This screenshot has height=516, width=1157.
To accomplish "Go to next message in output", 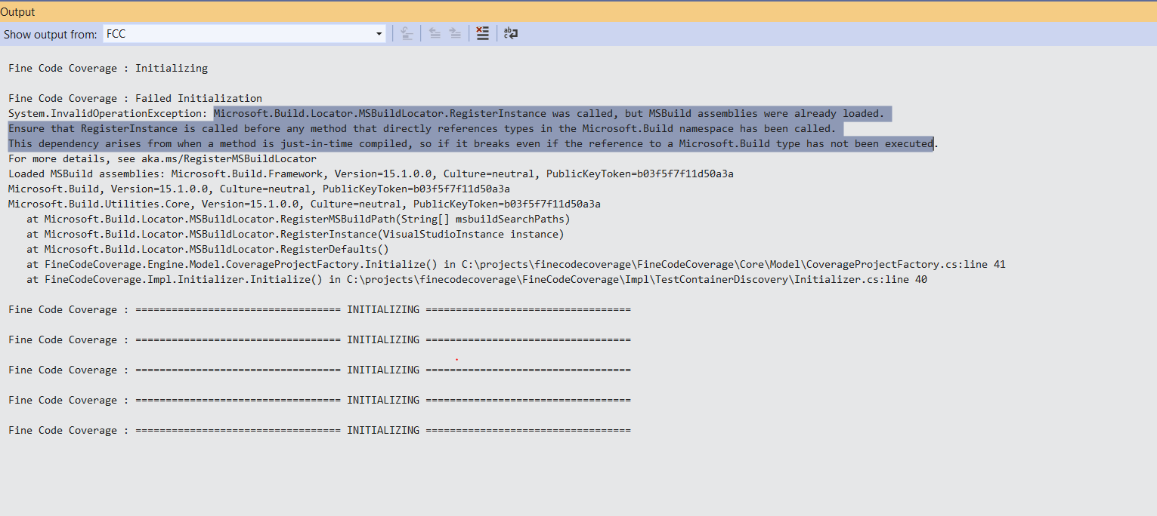I will [x=455, y=33].
